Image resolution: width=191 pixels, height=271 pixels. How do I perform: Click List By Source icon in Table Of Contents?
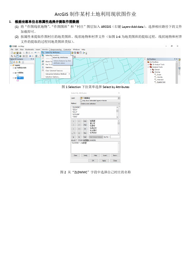[14, 62]
